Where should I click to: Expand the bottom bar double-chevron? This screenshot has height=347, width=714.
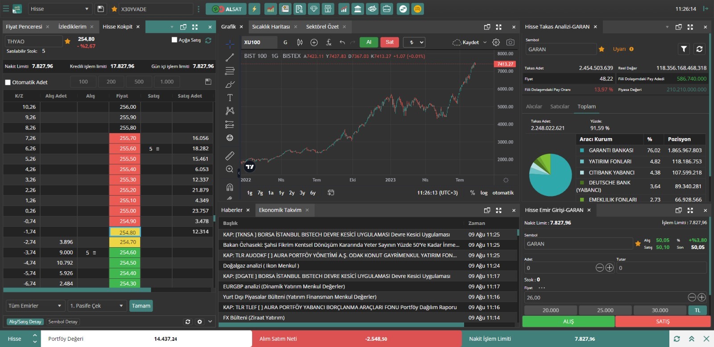tap(691, 339)
